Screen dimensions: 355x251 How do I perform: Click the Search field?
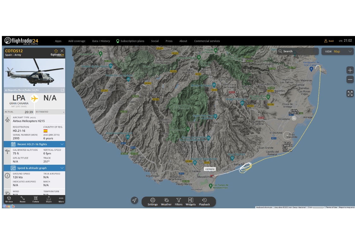click(x=298, y=52)
